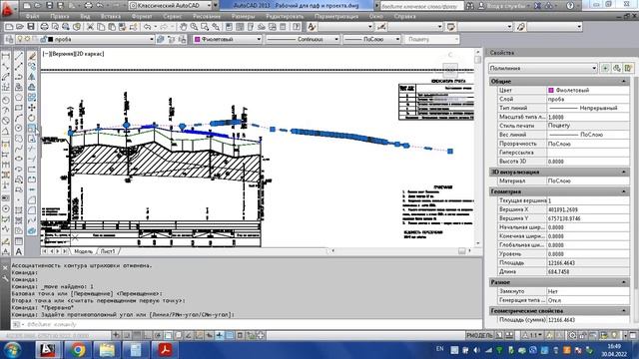The height and width of the screenshot is (359, 639).
Task: Select the Erase modify tool
Action: 32,56
